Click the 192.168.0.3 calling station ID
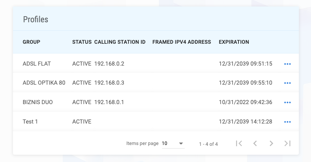 click(x=109, y=83)
